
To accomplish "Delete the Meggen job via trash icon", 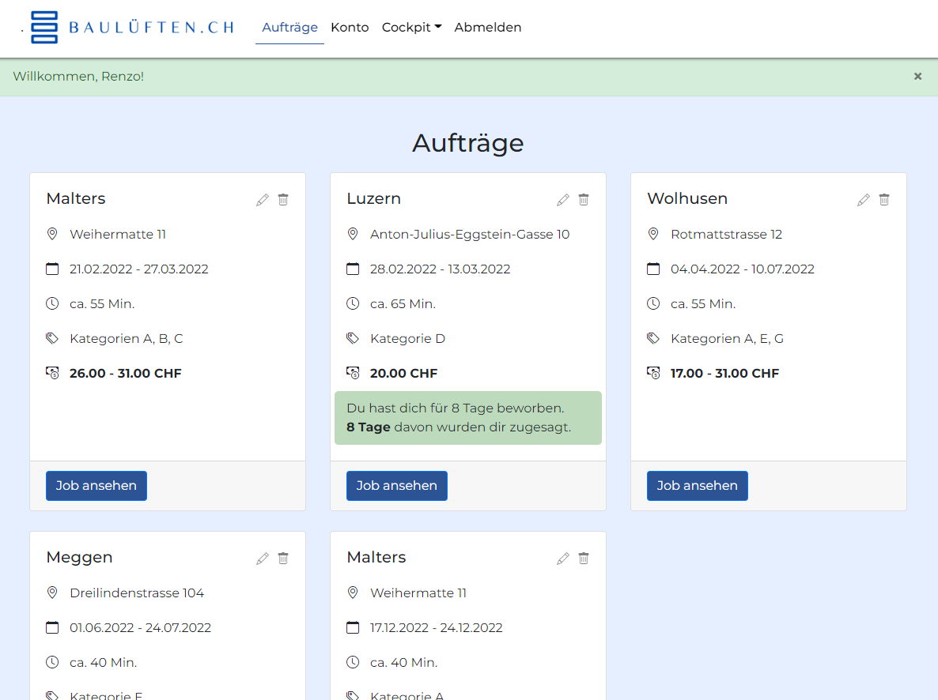I will (x=283, y=559).
